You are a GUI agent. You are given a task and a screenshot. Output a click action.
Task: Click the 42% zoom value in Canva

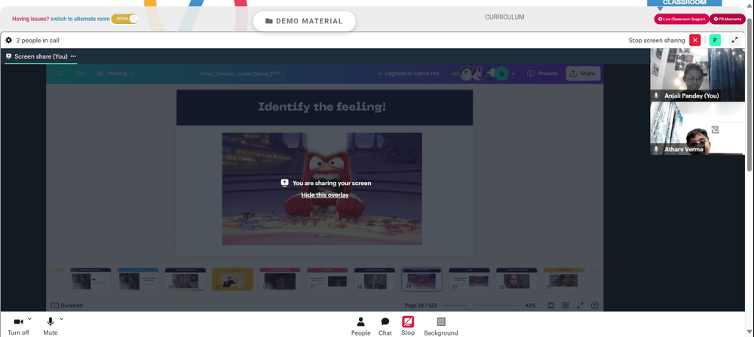point(530,305)
